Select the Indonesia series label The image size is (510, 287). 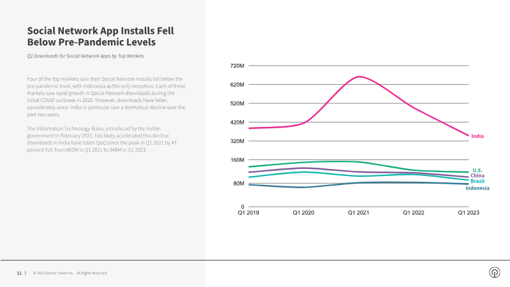point(477,188)
